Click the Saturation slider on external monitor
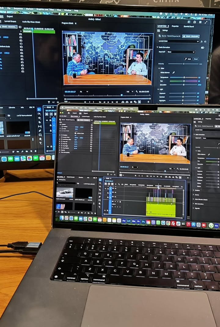 coord(183,85)
